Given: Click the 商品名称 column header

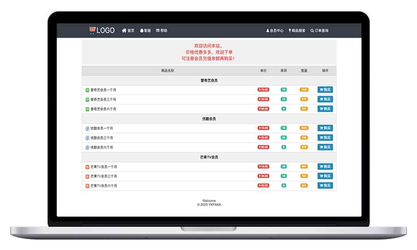Looking at the screenshot, I should coord(168,71).
